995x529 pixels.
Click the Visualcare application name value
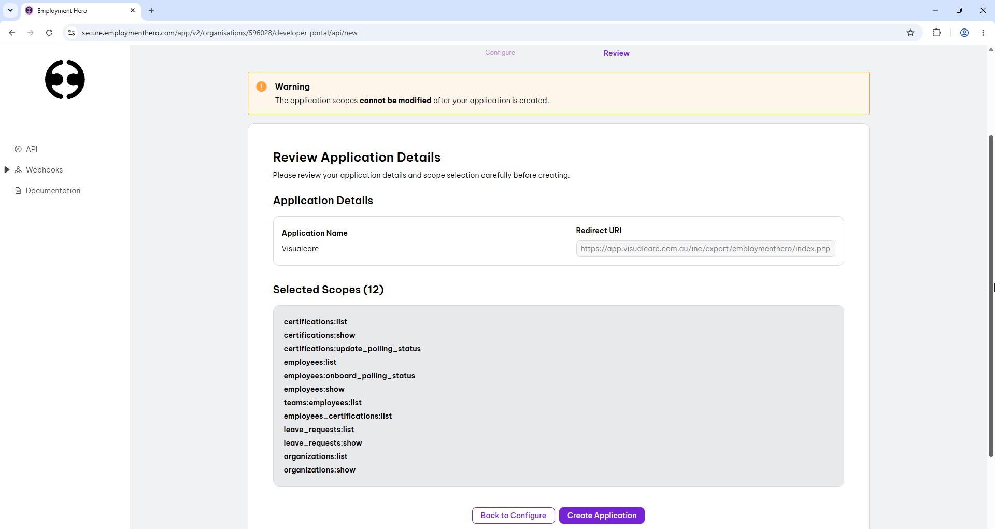coord(300,249)
